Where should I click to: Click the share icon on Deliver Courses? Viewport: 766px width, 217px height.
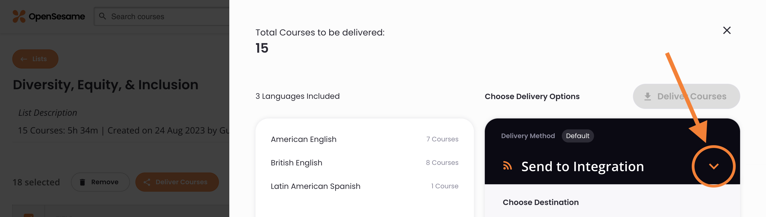[147, 182]
